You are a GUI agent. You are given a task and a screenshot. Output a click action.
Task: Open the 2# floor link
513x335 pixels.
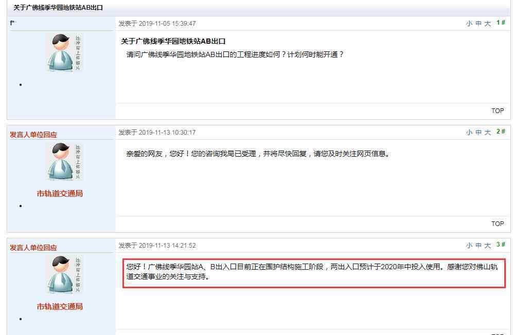[x=501, y=132]
